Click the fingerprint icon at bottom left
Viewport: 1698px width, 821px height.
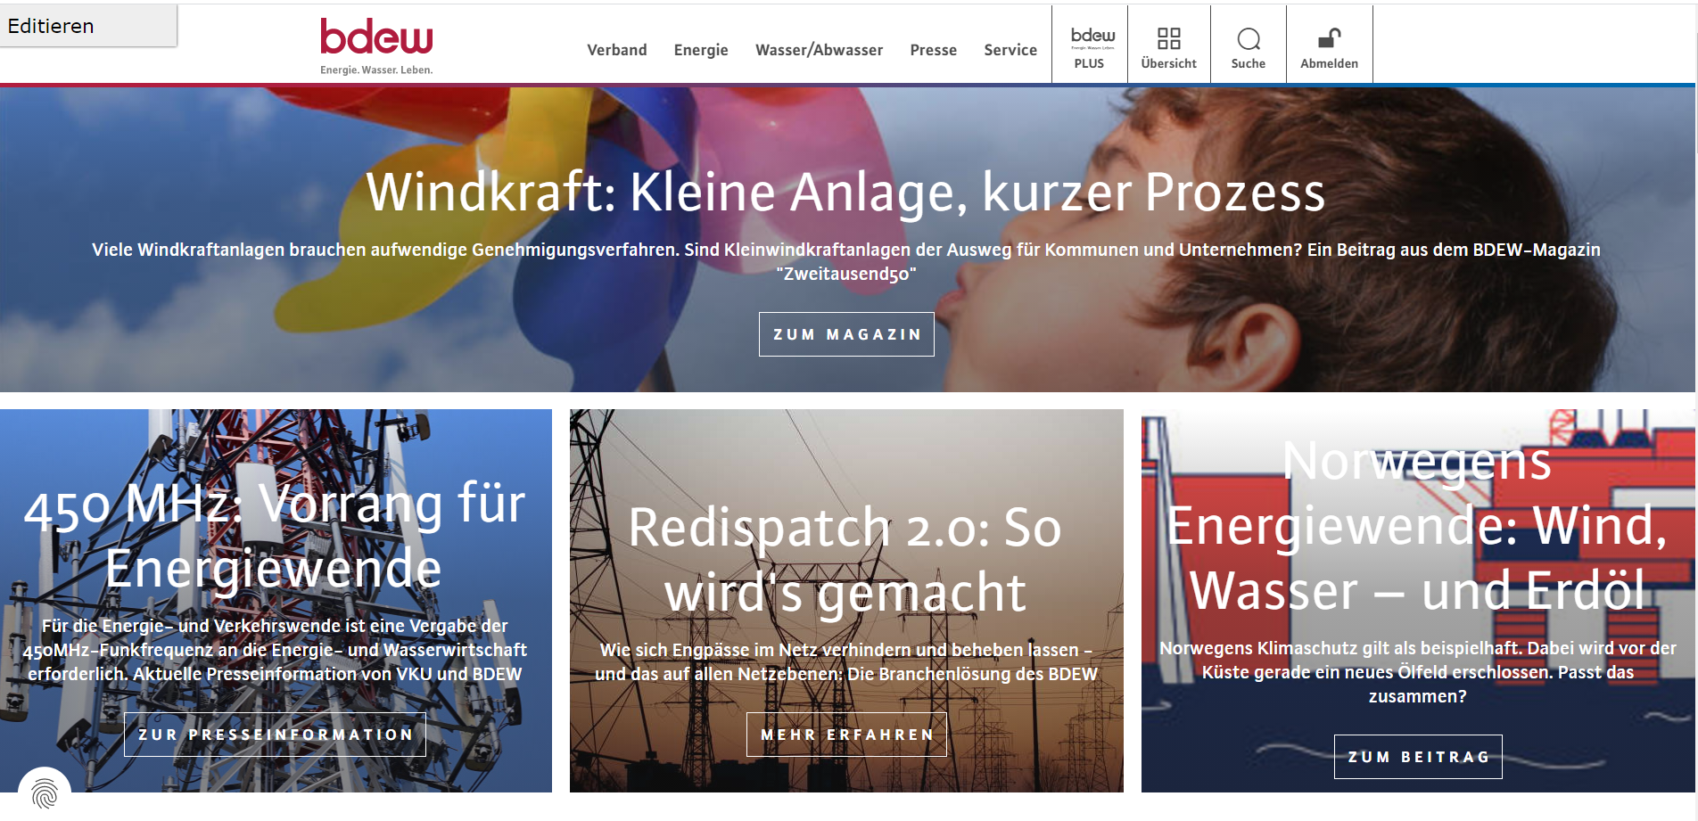(x=45, y=792)
